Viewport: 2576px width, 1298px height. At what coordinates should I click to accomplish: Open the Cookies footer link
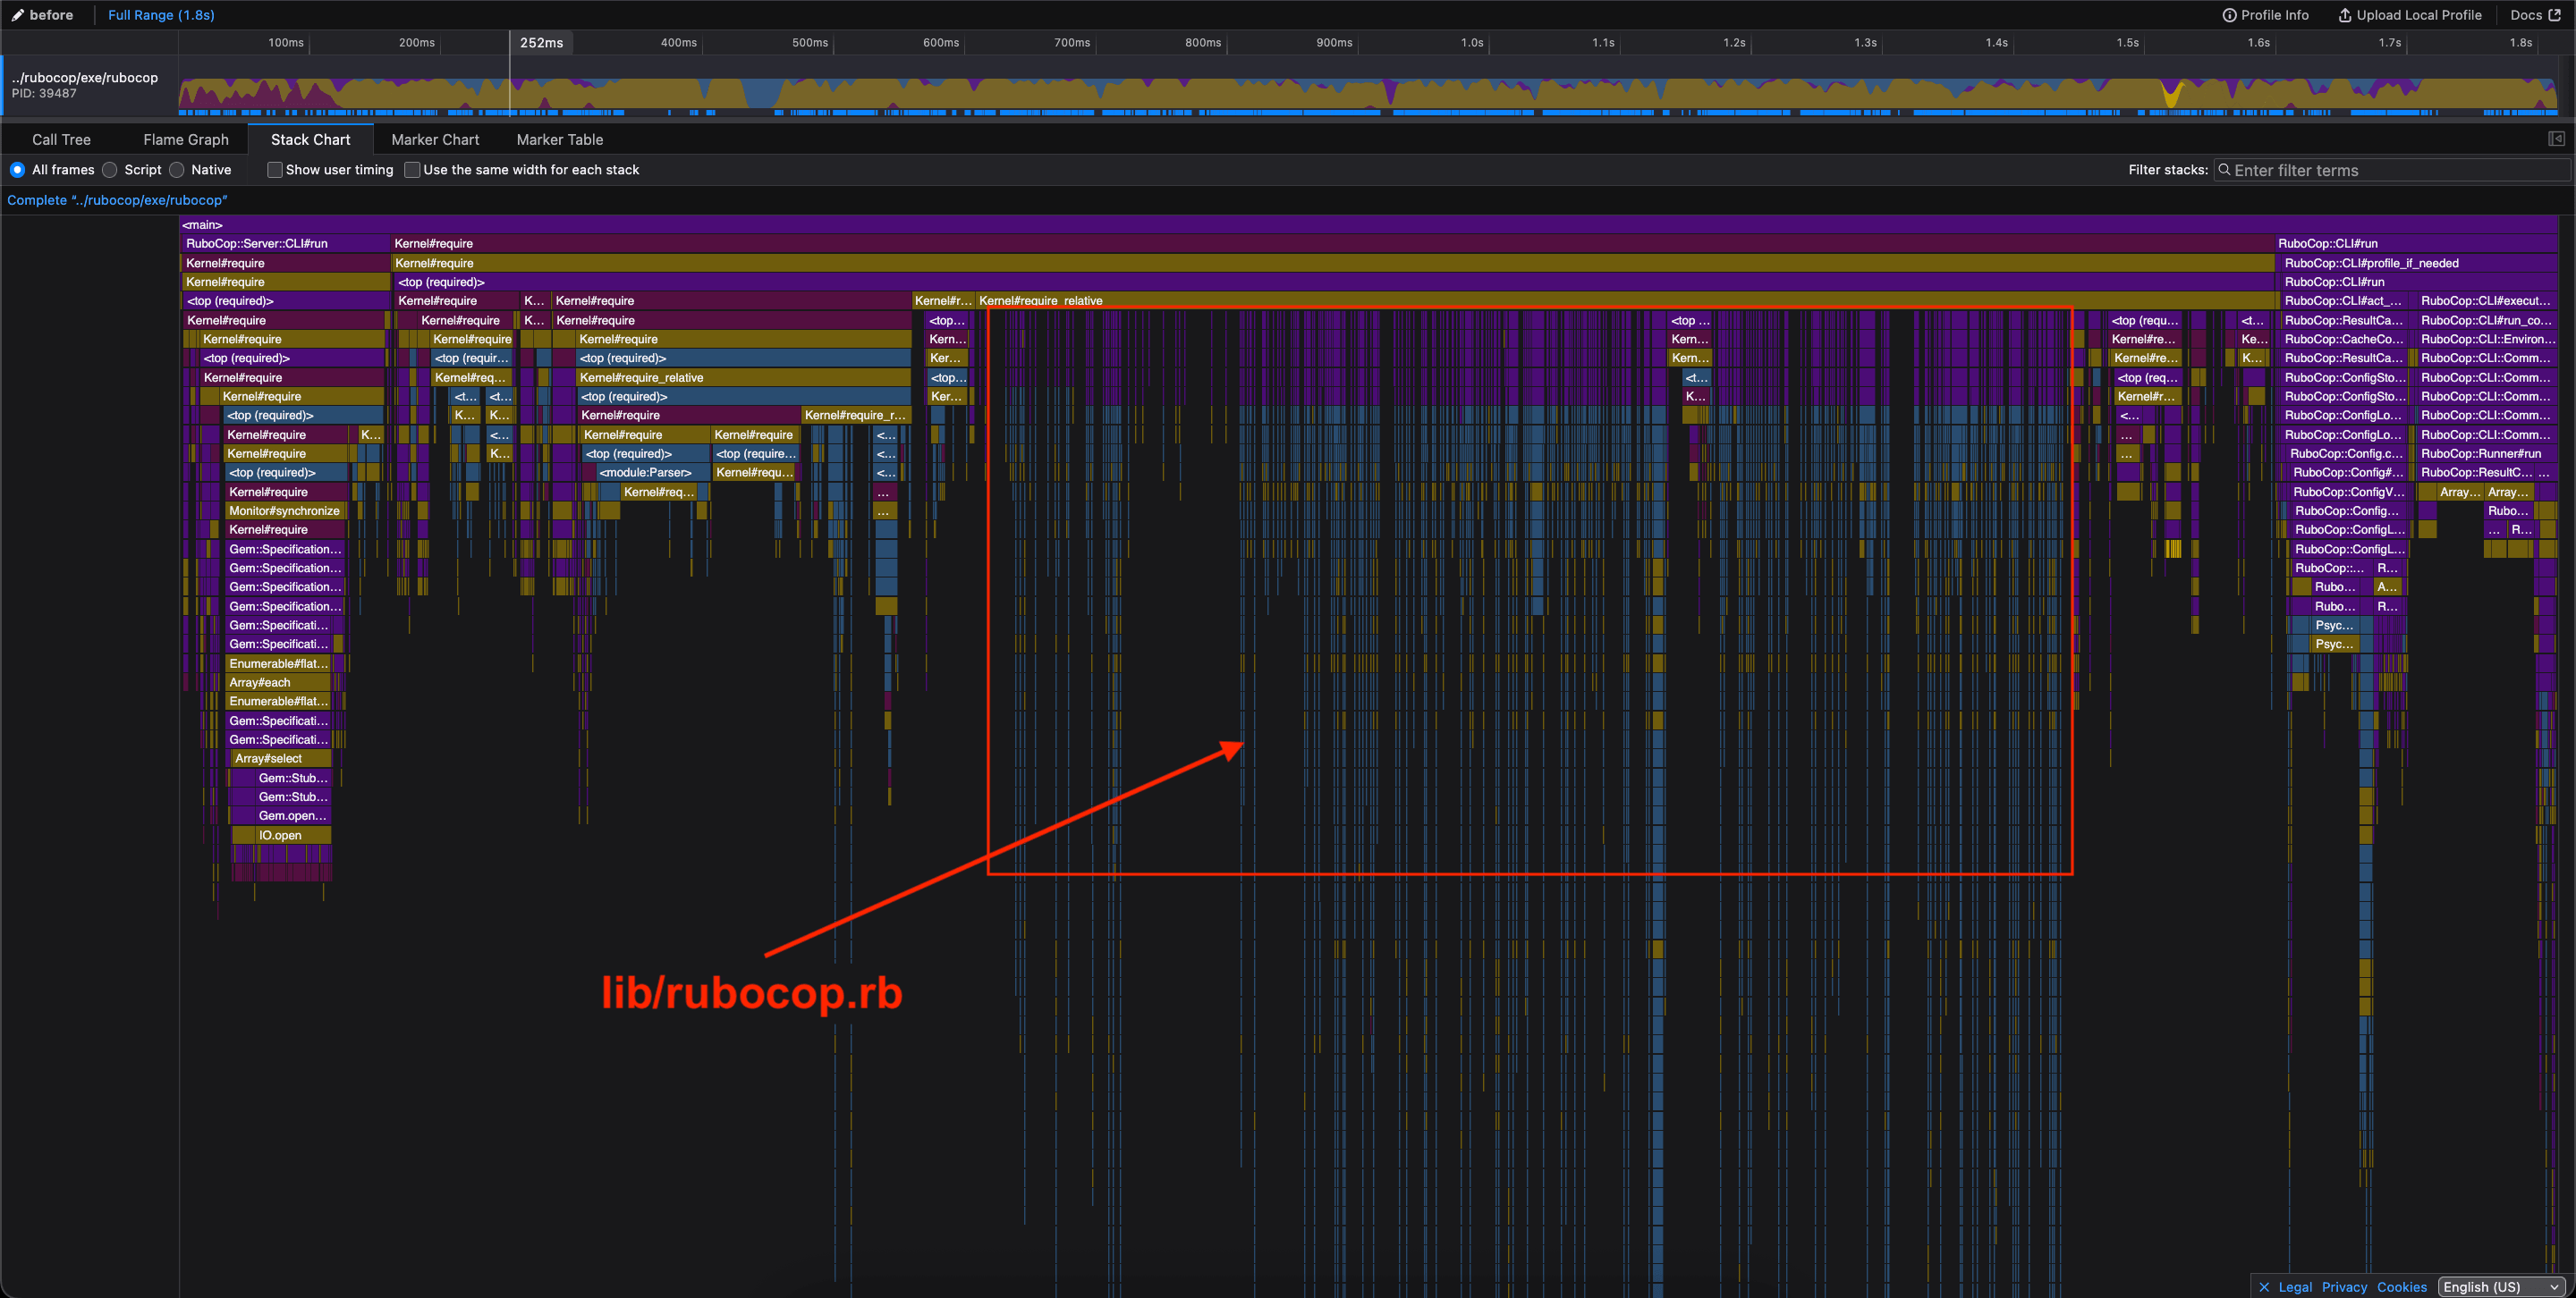point(2402,1287)
